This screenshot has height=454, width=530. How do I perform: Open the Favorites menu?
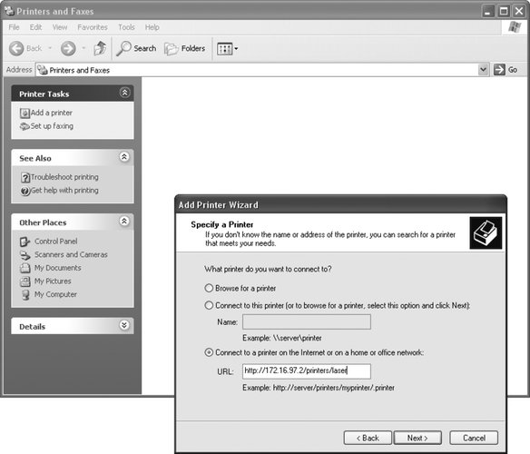[93, 27]
